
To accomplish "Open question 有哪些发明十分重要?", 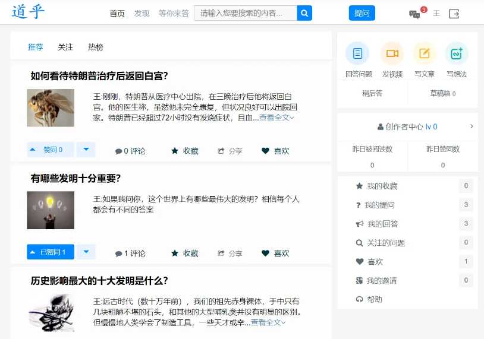I will tap(76, 178).
